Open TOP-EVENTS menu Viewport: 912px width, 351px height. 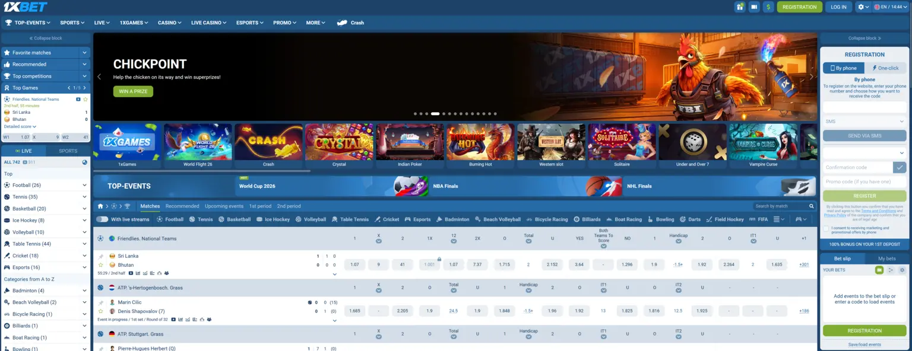28,23
